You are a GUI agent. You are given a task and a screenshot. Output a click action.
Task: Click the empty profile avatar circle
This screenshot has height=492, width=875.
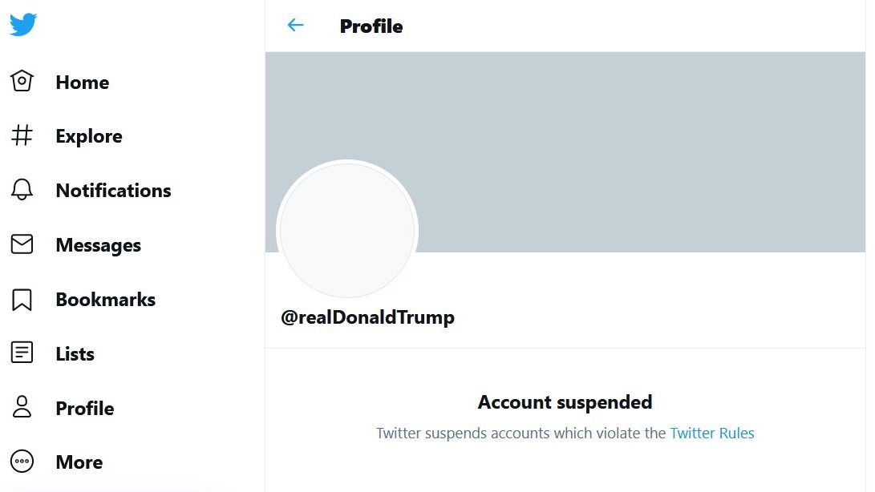click(346, 230)
